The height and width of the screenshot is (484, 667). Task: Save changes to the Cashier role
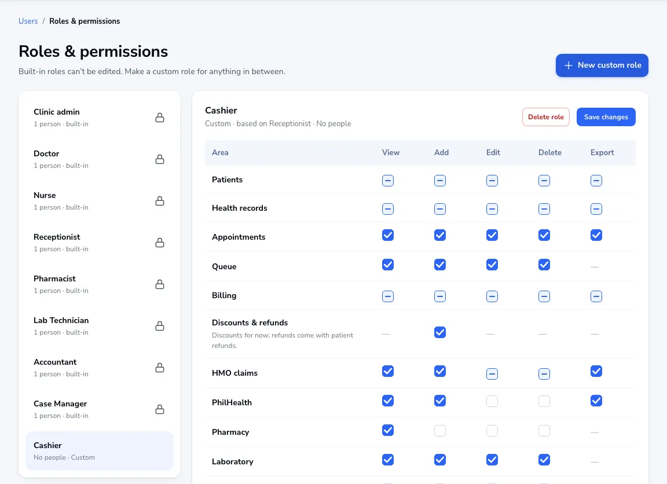pos(606,117)
